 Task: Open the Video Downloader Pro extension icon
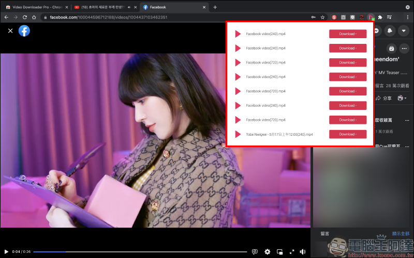[x=371, y=17]
